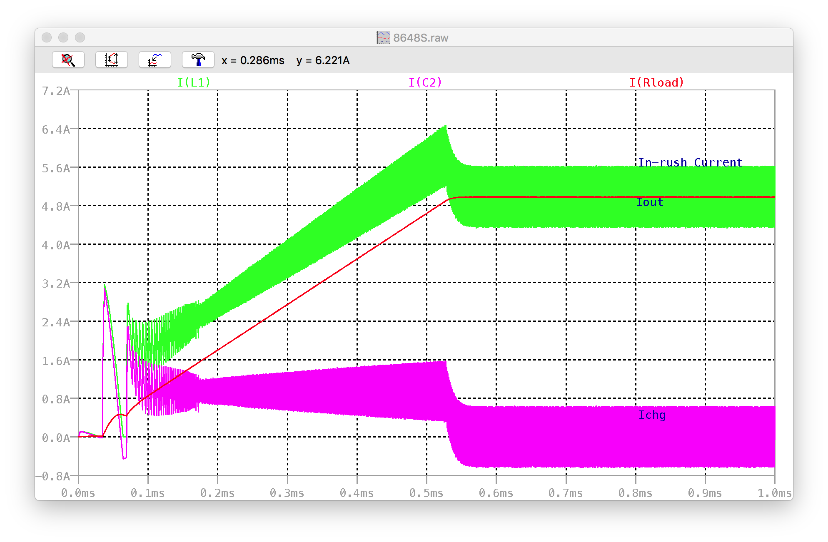
Task: Click the 'In-rush Current' annotation
Action: pos(691,162)
